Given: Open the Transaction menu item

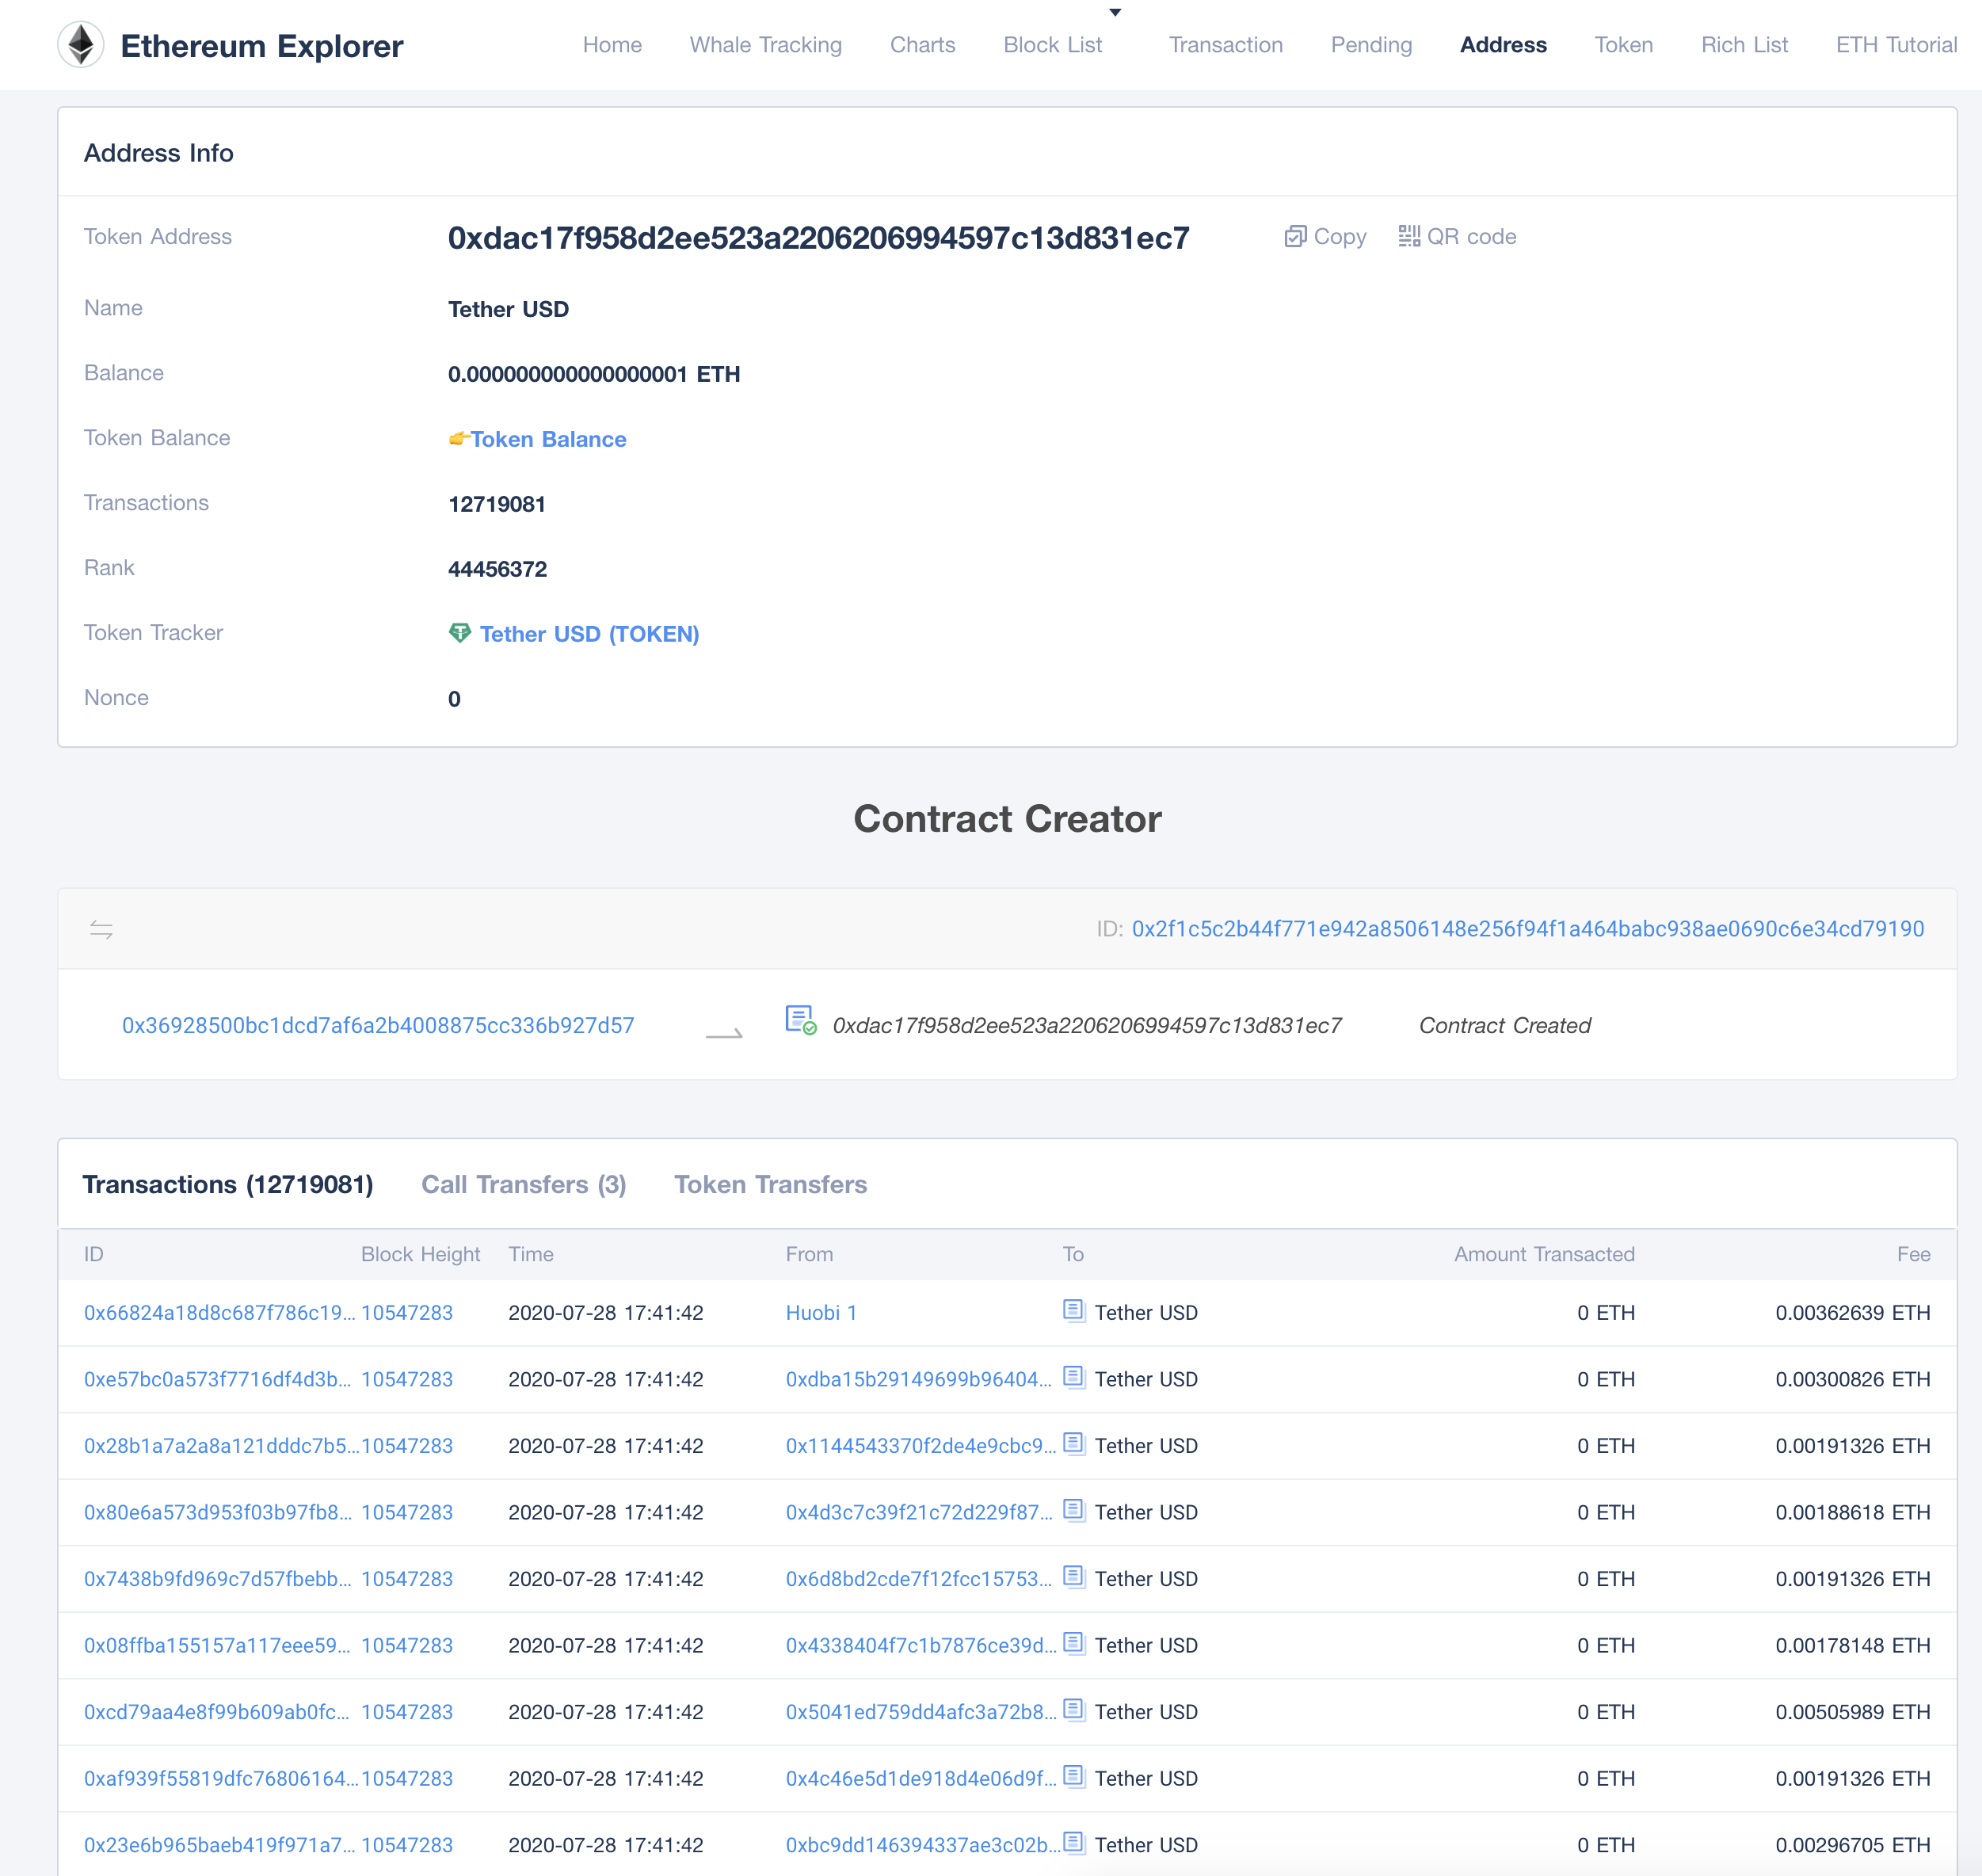Looking at the screenshot, I should 1225,45.
